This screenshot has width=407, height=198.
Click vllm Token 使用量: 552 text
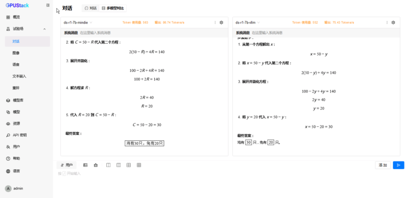(305, 23)
